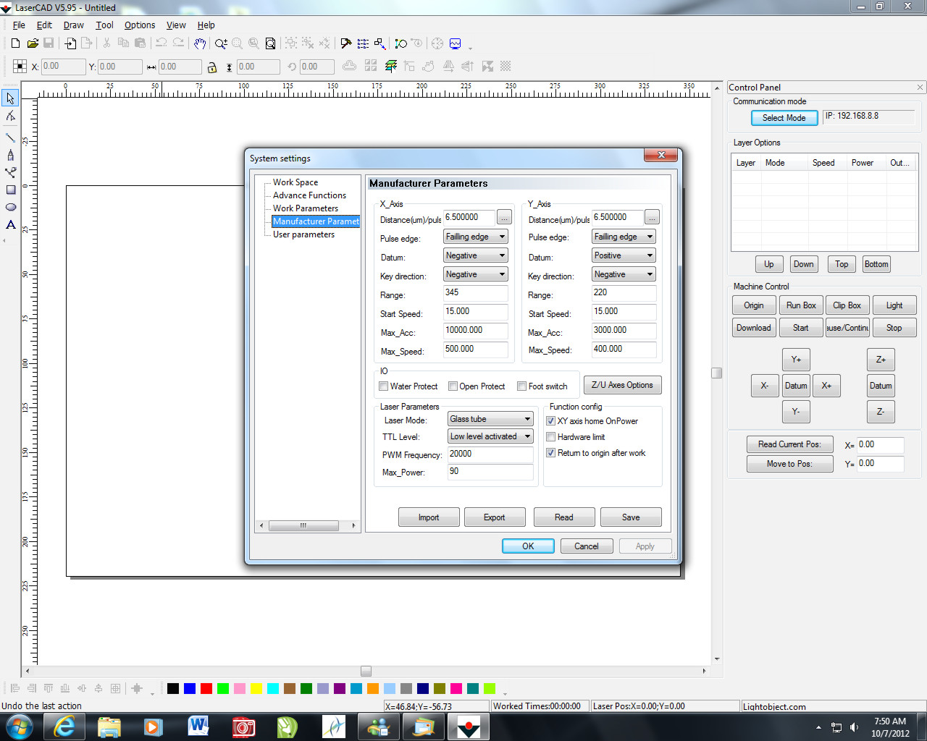Screen dimensions: 927x741
Task: Click the Z/U Axes Options button
Action: tap(621, 385)
